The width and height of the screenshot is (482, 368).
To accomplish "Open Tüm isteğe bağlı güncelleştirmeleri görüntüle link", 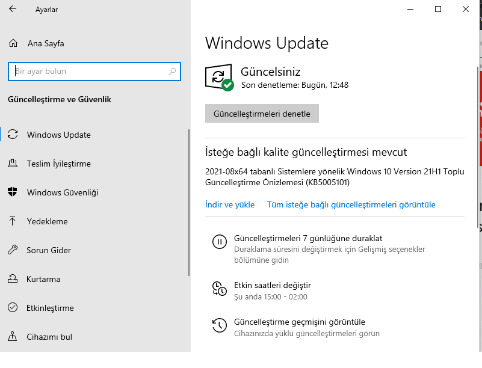I will (351, 204).
